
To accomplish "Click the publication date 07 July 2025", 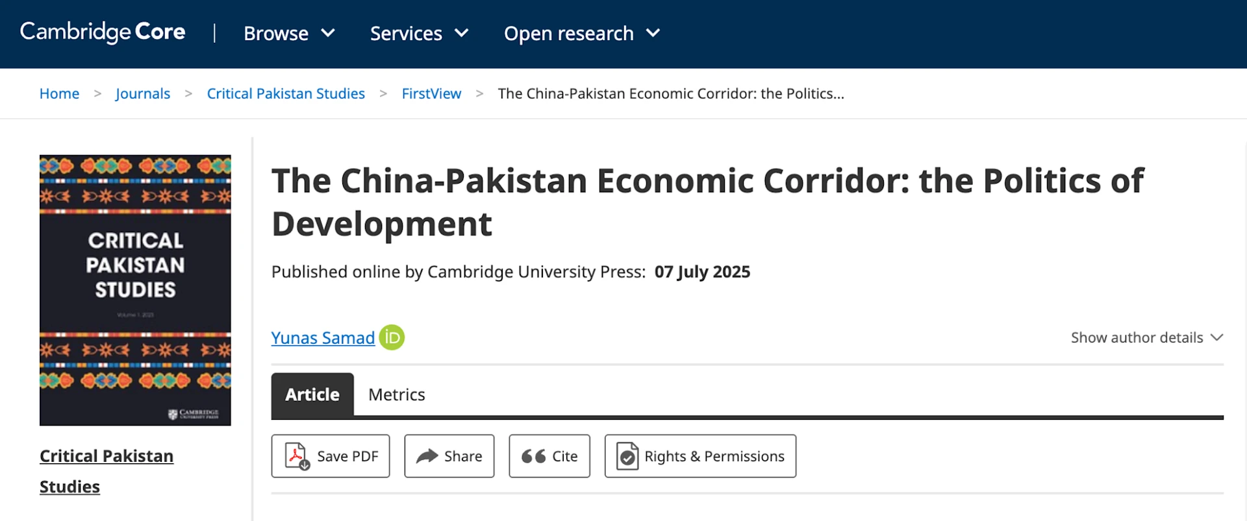I will coord(702,272).
